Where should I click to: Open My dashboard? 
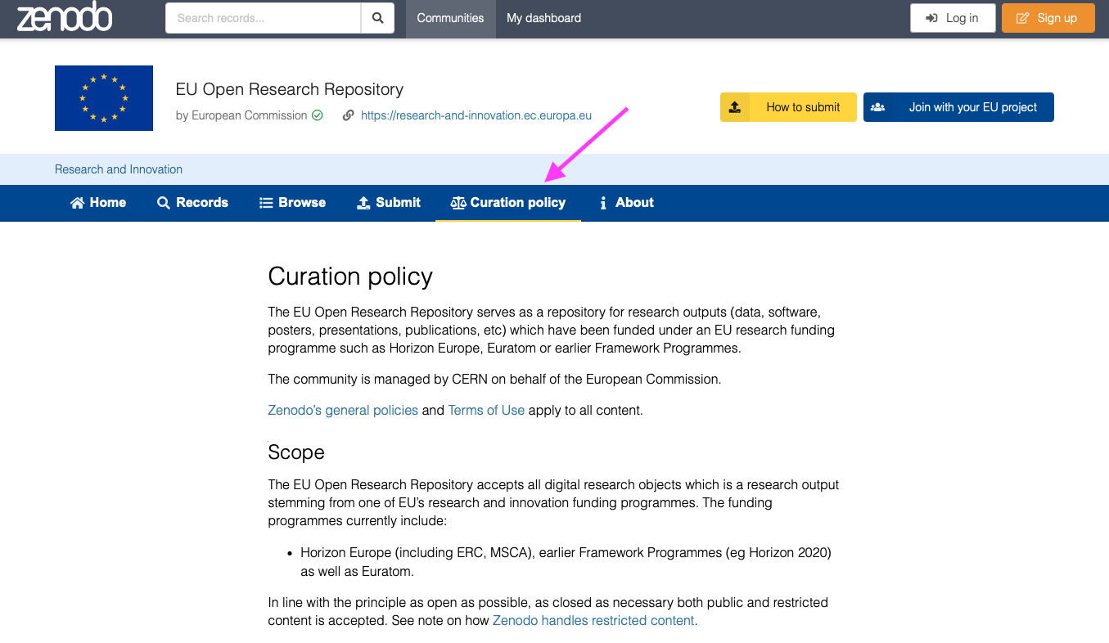[x=543, y=18]
